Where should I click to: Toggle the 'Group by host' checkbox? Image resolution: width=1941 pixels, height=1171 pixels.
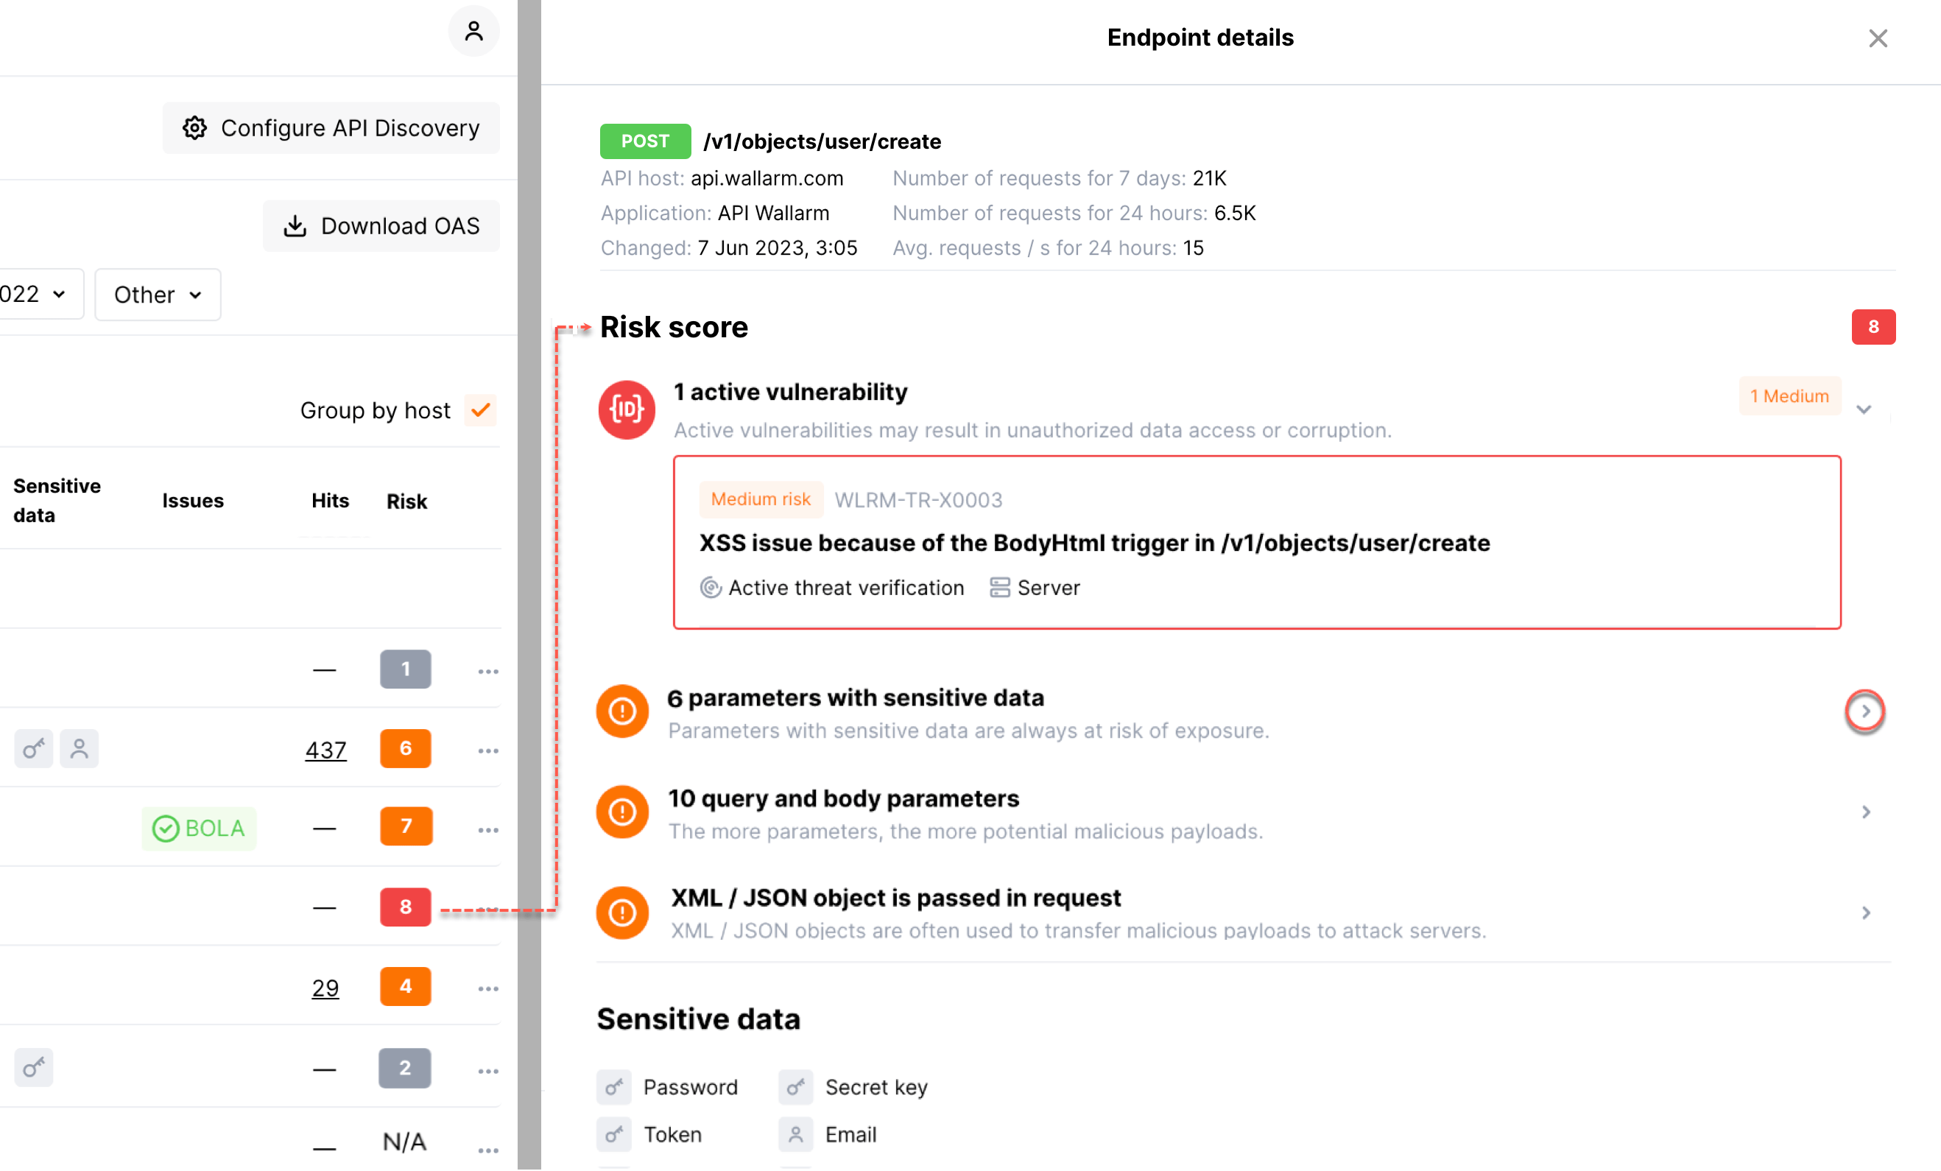(x=480, y=409)
